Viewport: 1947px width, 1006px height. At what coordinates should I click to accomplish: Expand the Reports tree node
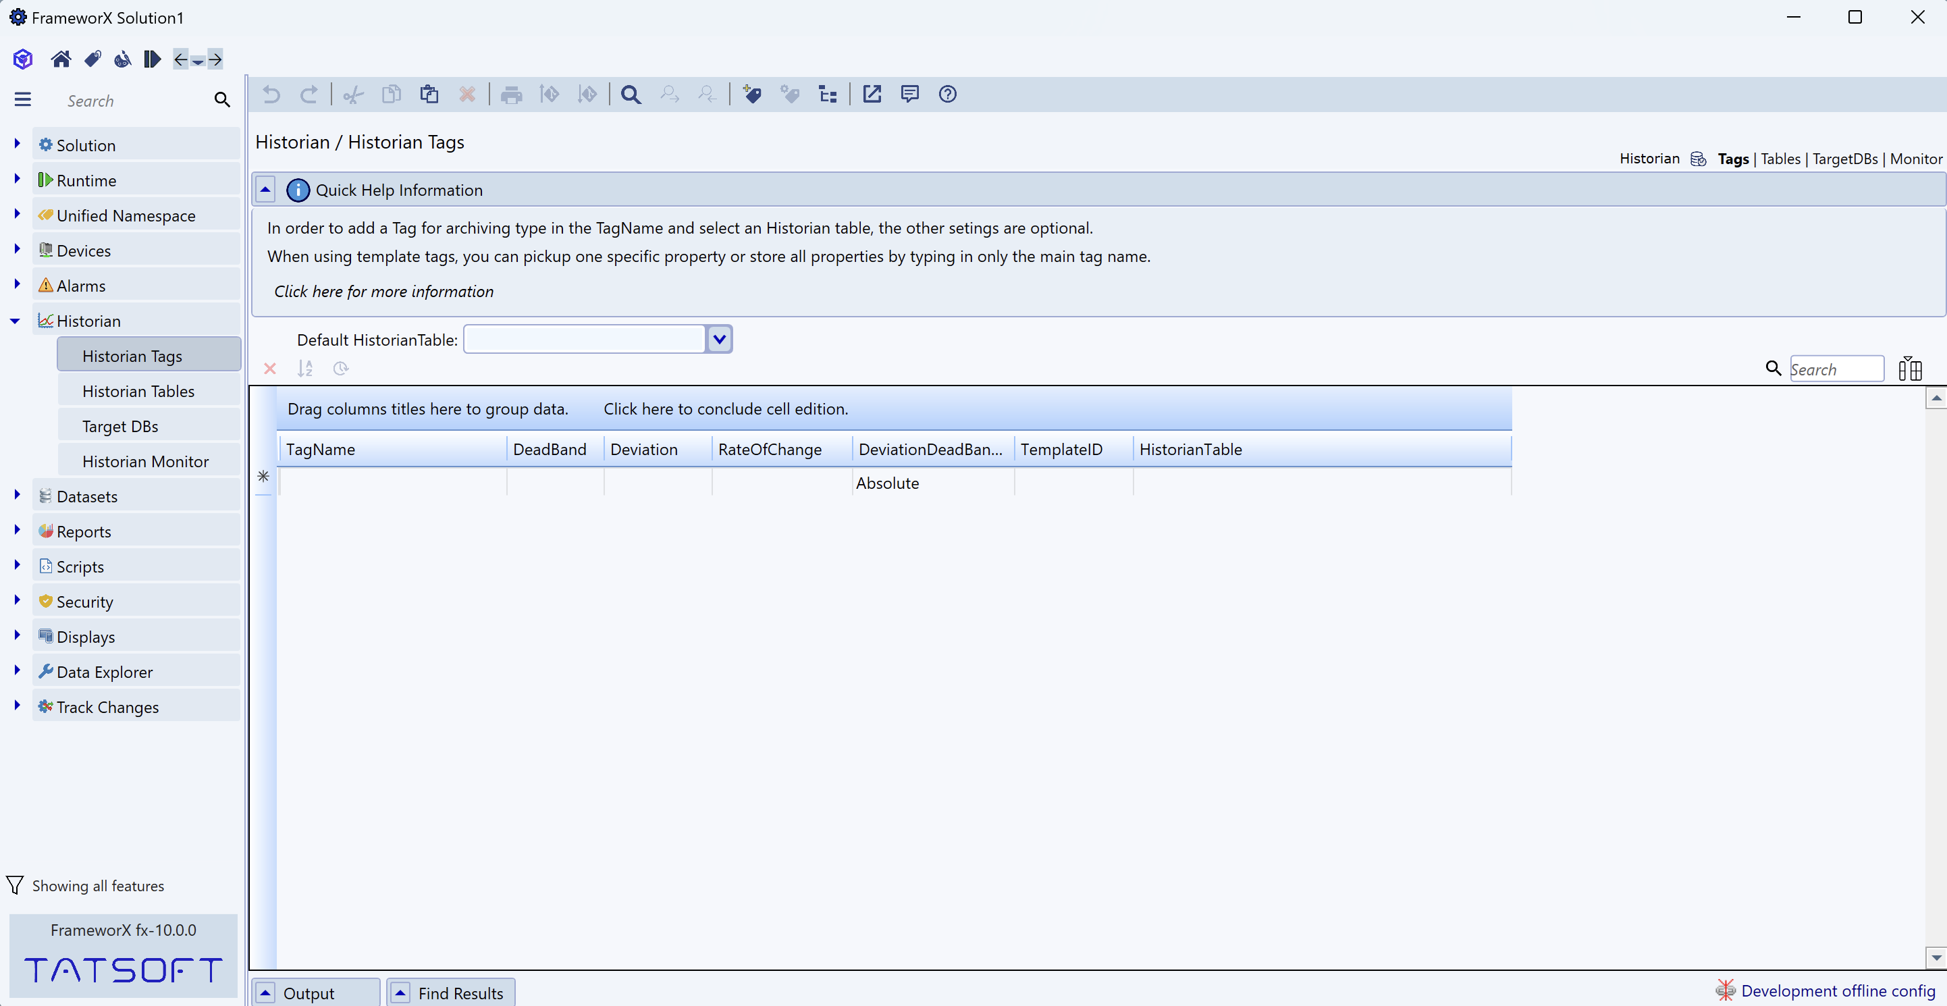[18, 530]
